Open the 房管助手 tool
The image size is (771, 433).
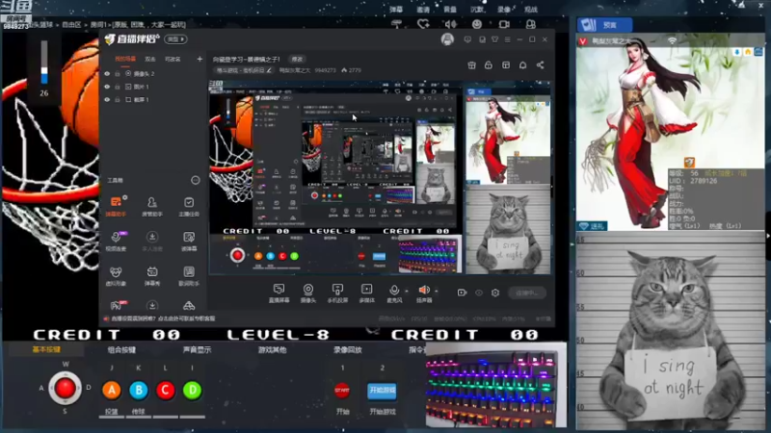(152, 206)
